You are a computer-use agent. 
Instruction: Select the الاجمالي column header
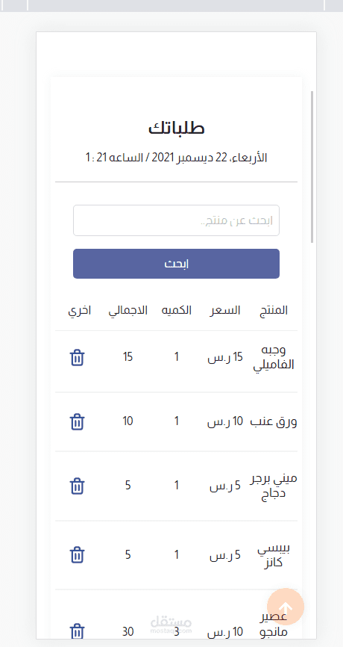coord(128,311)
